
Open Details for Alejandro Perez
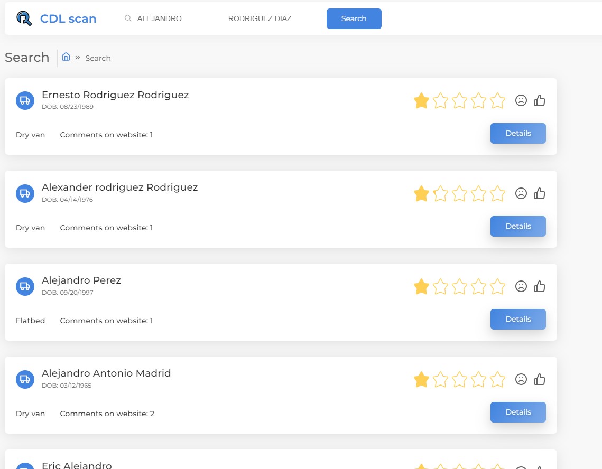518,319
